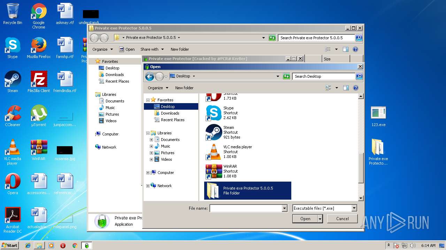Screen dimensions: 446x250
Task: Expand the Network node in Open dialog
Action: click(x=148, y=186)
